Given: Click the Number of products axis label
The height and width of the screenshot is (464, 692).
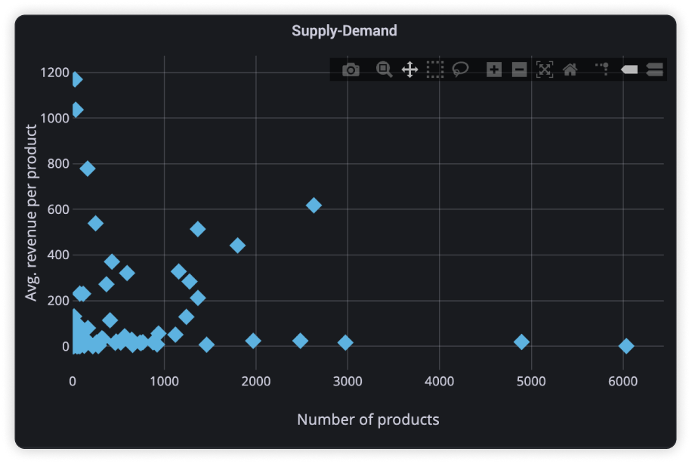Looking at the screenshot, I should [368, 419].
